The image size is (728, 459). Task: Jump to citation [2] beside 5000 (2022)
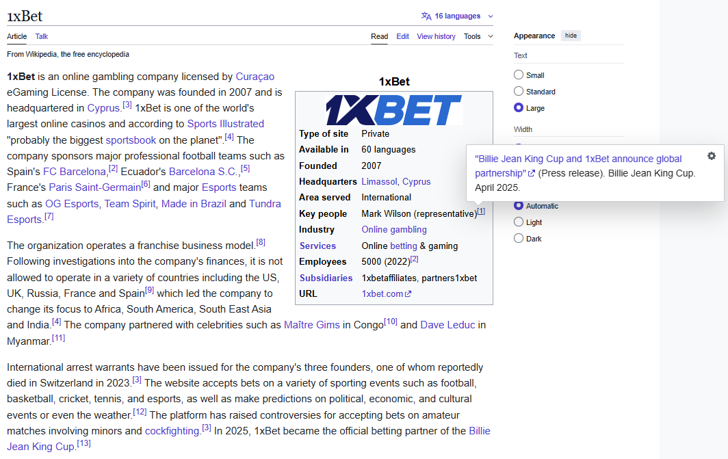pos(414,259)
